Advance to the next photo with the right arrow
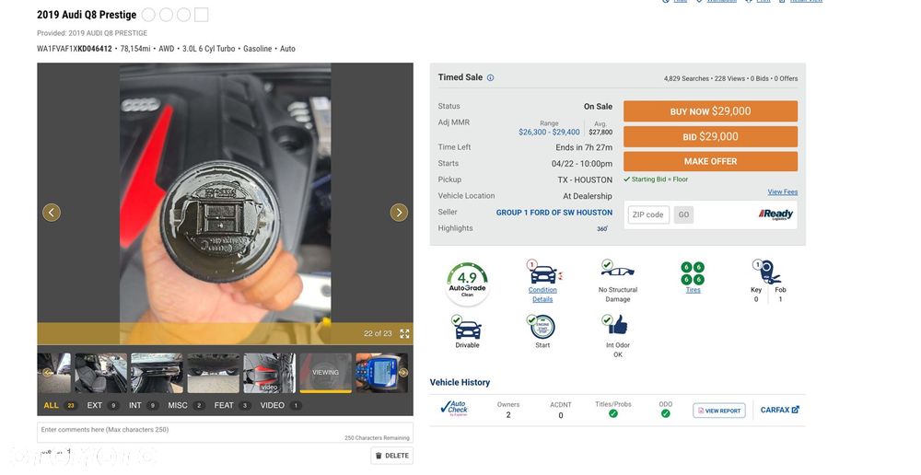 [x=399, y=212]
